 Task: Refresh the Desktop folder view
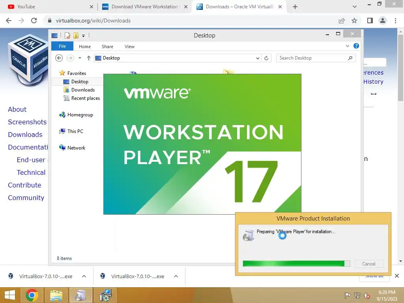266,58
